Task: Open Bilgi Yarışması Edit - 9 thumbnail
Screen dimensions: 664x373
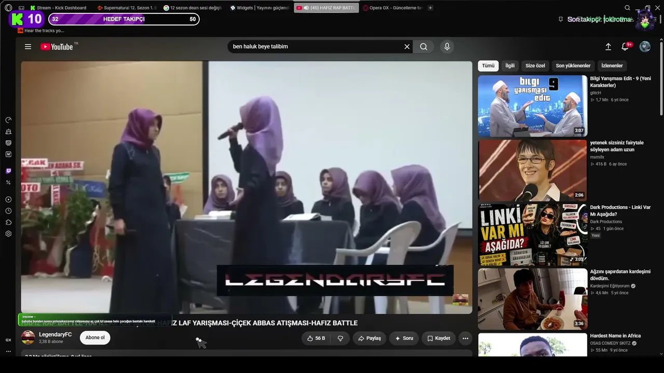Action: tap(532, 106)
